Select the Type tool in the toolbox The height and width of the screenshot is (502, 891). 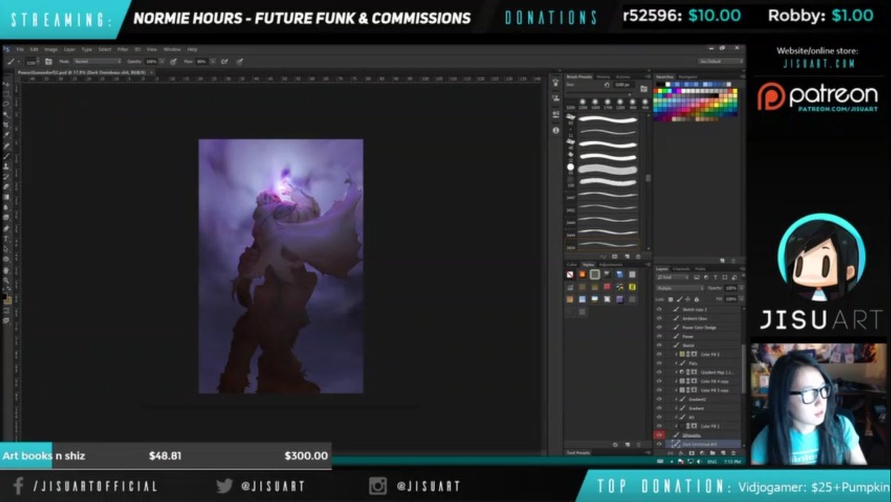point(7,238)
